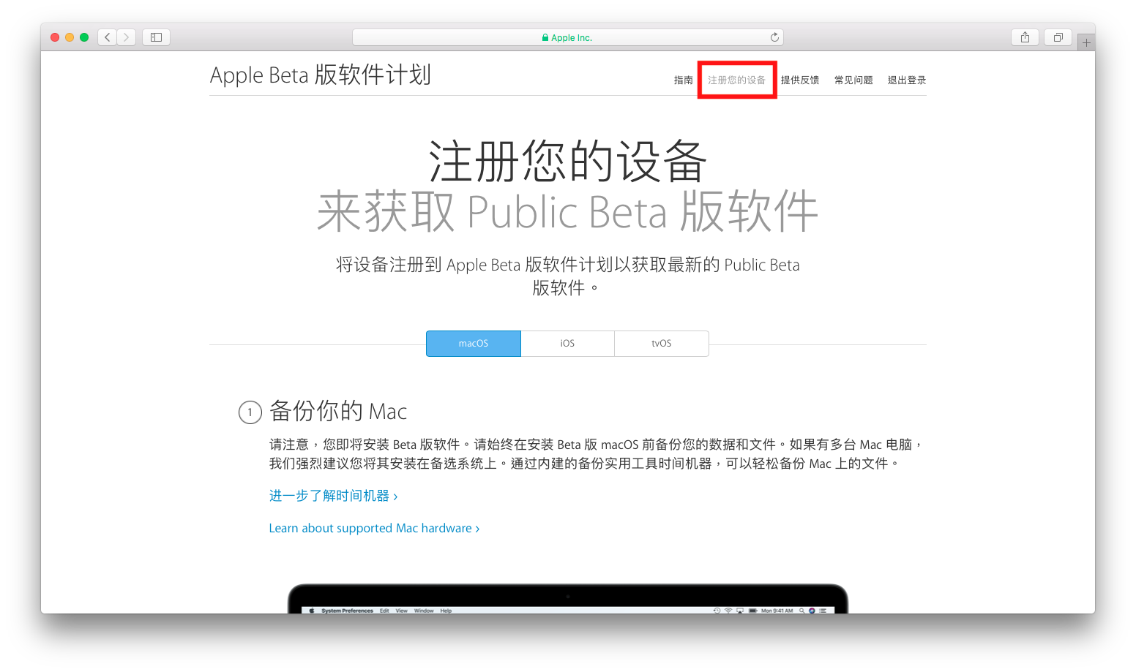The image size is (1136, 672).
Task: Click the Apple Inc. address field
Action: point(567,37)
